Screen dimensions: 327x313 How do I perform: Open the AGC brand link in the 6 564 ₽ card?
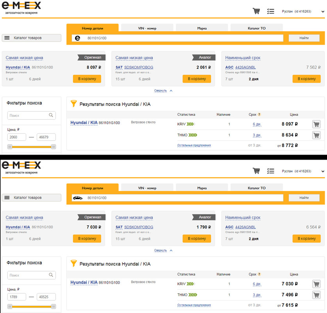229,227
